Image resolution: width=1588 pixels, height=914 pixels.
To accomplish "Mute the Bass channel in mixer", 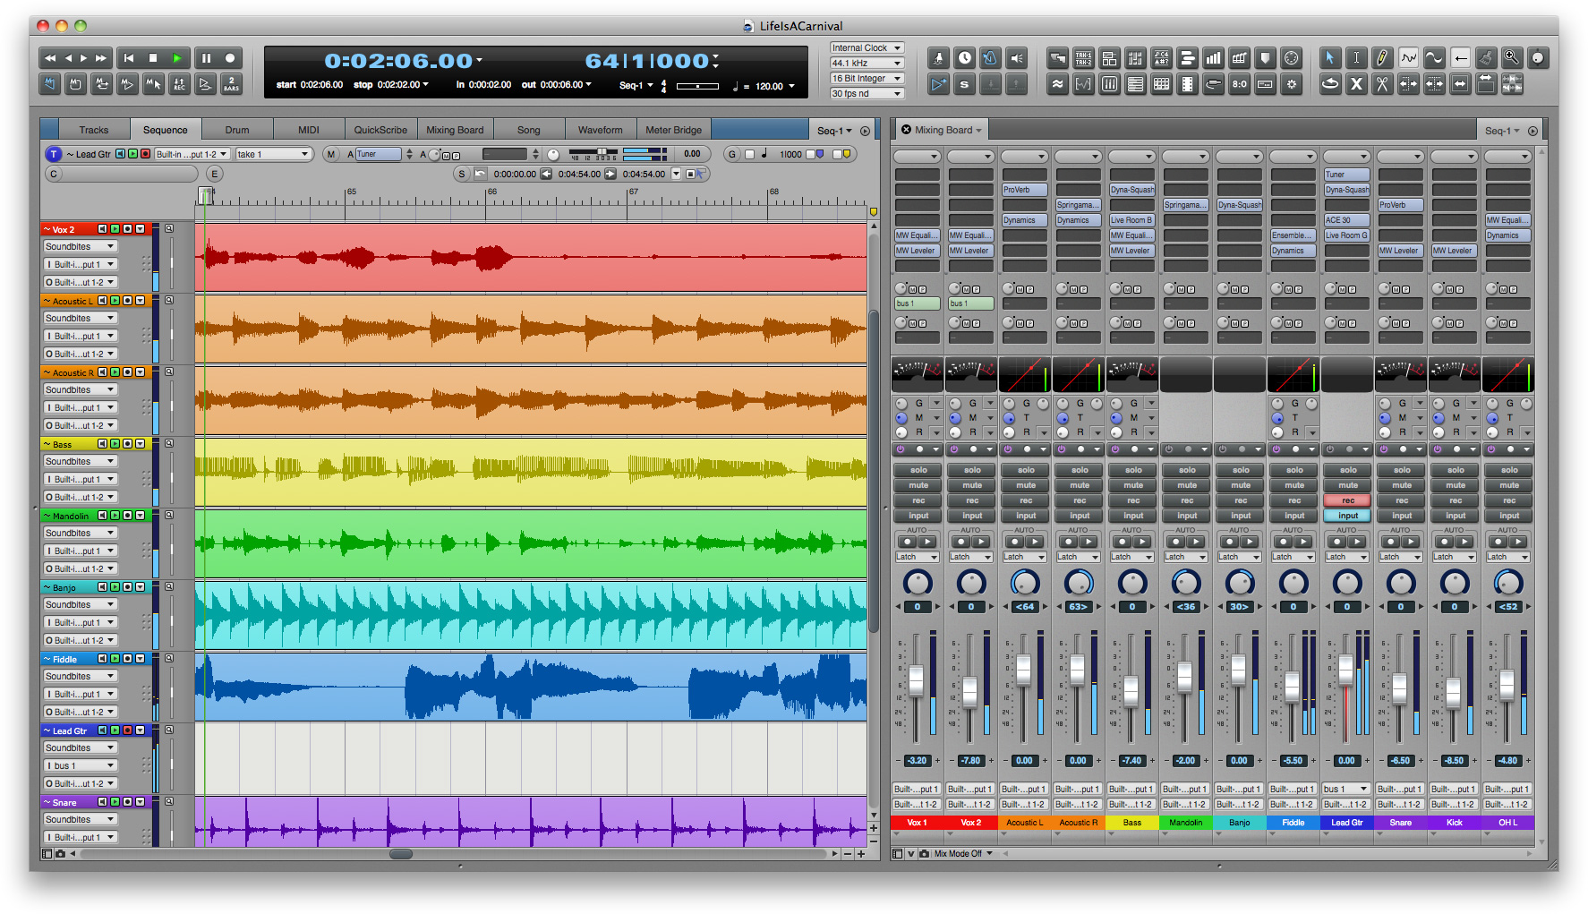I will coord(1133,485).
